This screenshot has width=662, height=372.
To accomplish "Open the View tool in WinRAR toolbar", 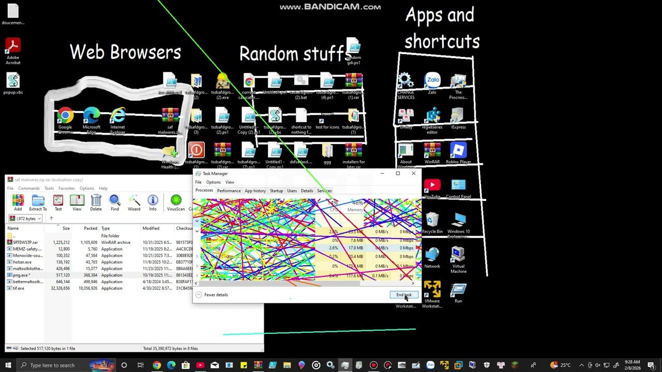I will click(77, 203).
